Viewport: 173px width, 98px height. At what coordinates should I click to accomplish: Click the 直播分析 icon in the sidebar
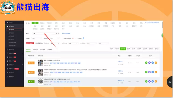coord(8,61)
